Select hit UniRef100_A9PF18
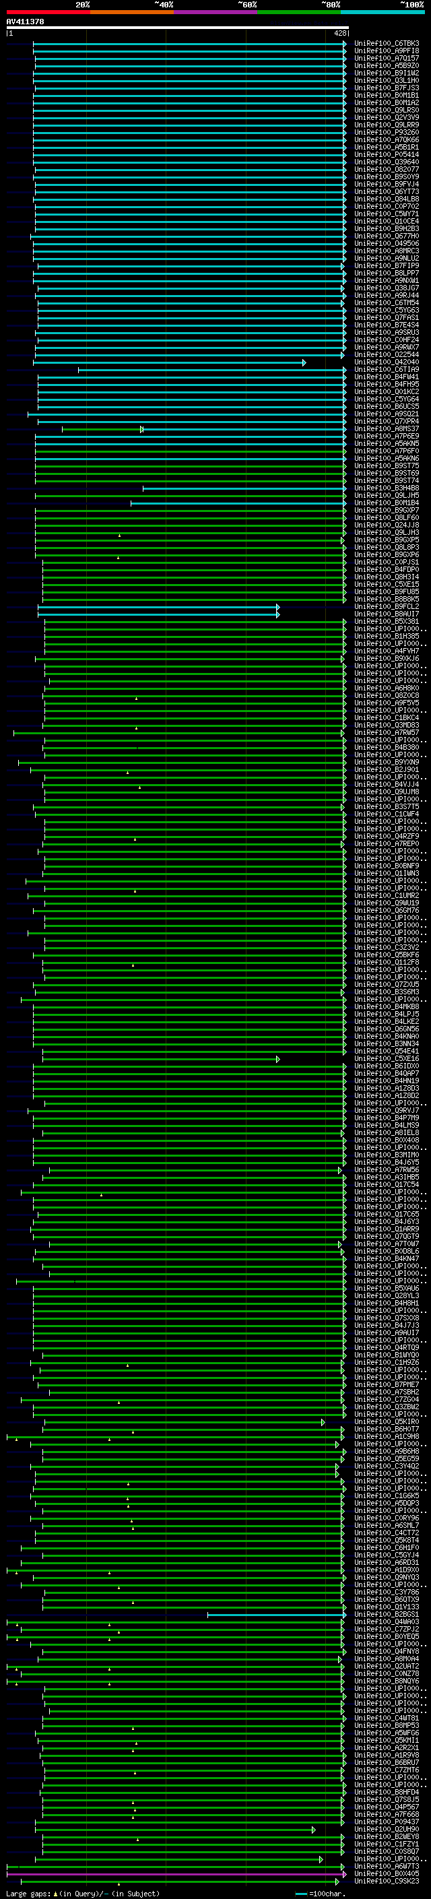Screen dimensions: 431x1899 [387, 51]
